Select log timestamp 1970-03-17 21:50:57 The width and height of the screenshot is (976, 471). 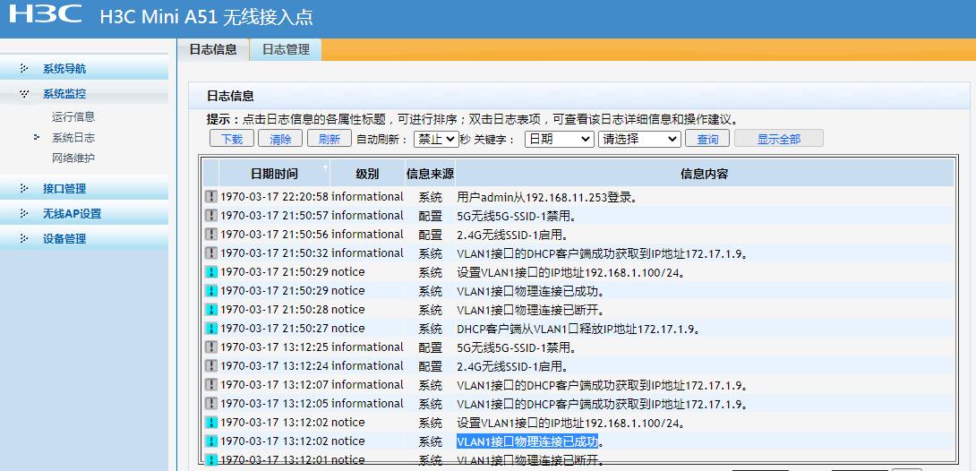275,216
